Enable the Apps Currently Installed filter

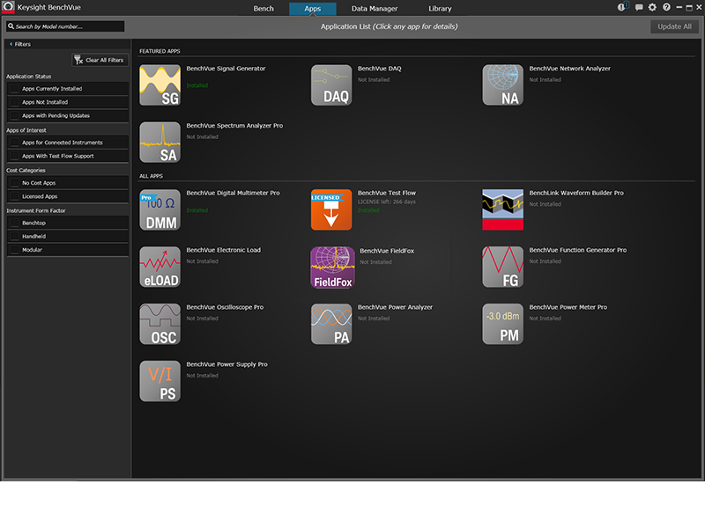pos(14,89)
